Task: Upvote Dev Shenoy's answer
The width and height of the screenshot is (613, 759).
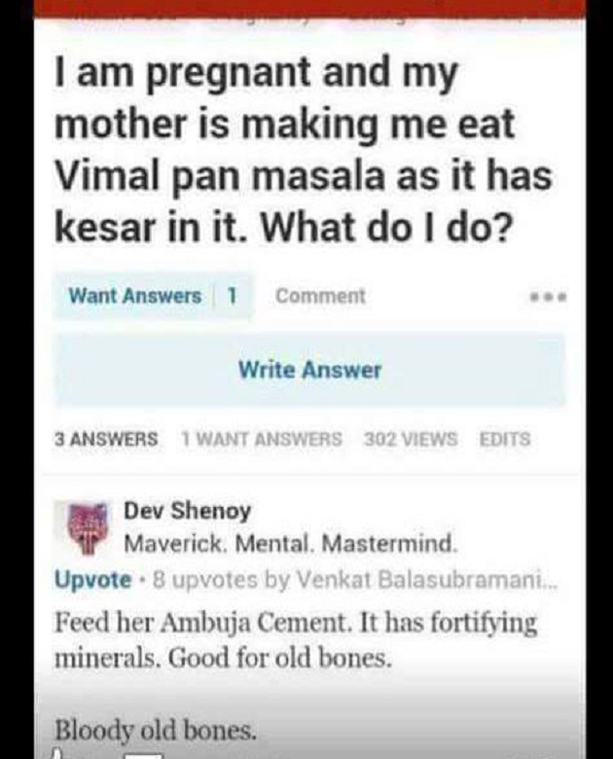Action: point(93,579)
